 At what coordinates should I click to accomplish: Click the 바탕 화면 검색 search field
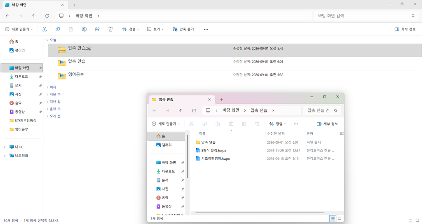click(366, 16)
